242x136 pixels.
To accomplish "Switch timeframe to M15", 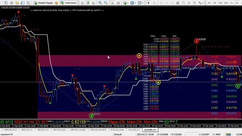I will [220, 3].
